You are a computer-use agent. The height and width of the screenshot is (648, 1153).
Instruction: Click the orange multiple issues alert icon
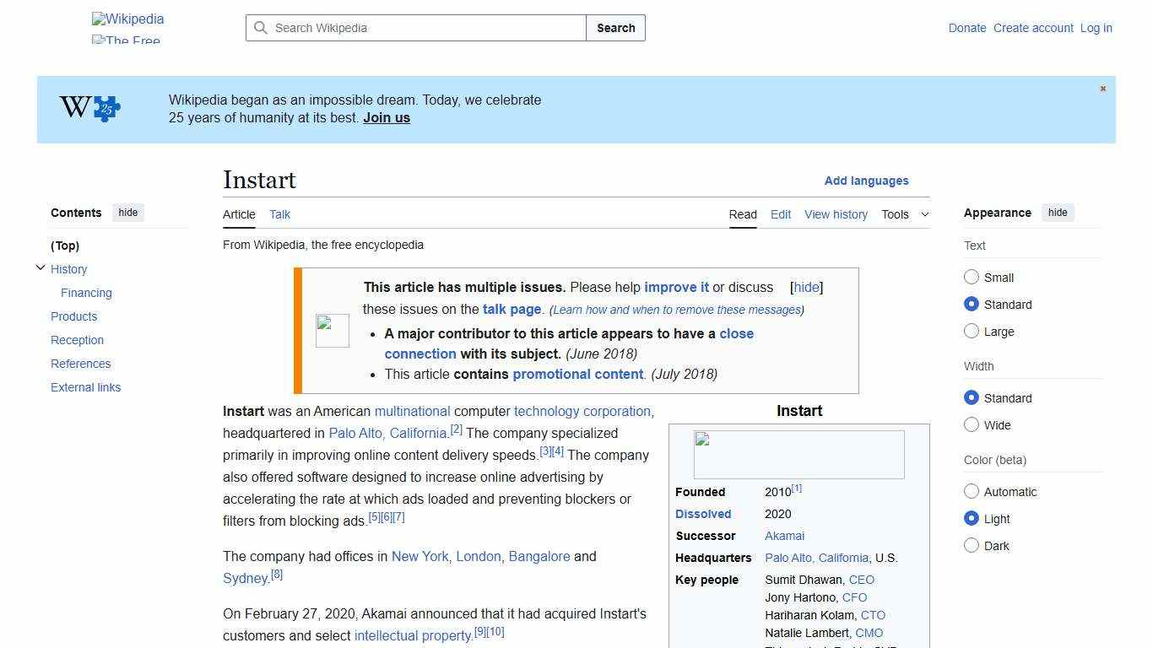(x=332, y=330)
